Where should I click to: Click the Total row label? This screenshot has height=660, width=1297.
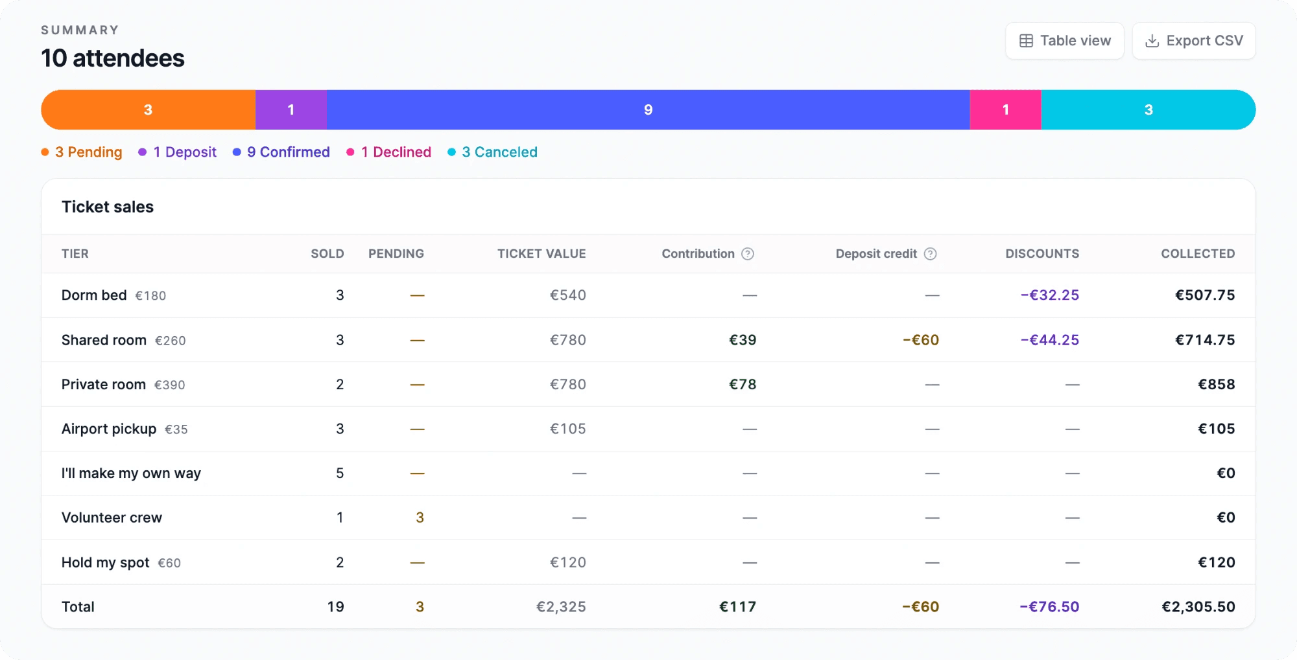78,607
